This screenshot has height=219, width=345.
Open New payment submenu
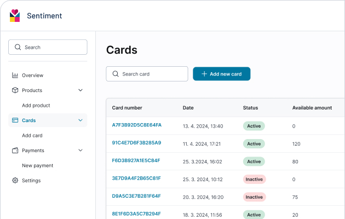(37, 165)
